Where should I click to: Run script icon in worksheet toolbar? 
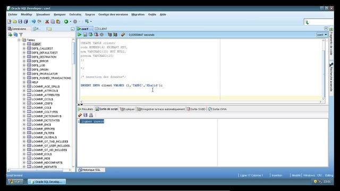[x=85, y=34]
